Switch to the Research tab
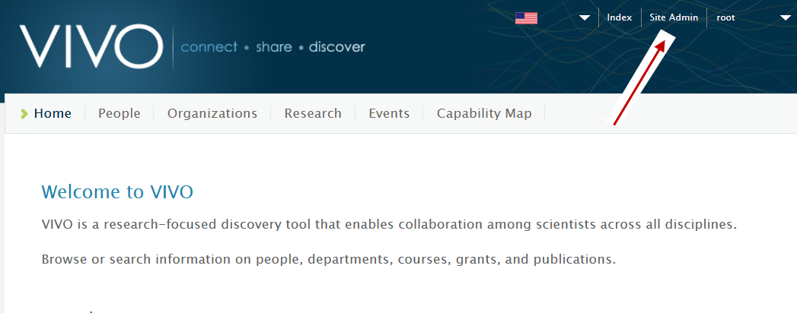The height and width of the screenshot is (313, 797). (x=313, y=113)
